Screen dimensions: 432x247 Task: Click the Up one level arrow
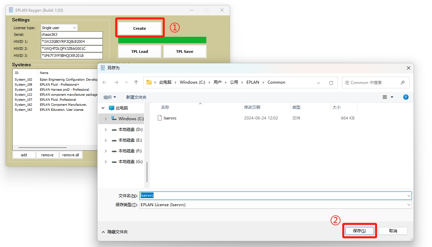pyautogui.click(x=136, y=82)
